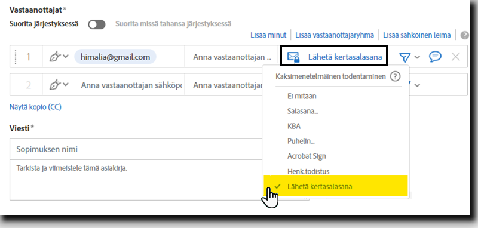The width and height of the screenshot is (478, 228).
Task: Open the paper plane delivery dropdown in row 1
Action: (x=409, y=57)
